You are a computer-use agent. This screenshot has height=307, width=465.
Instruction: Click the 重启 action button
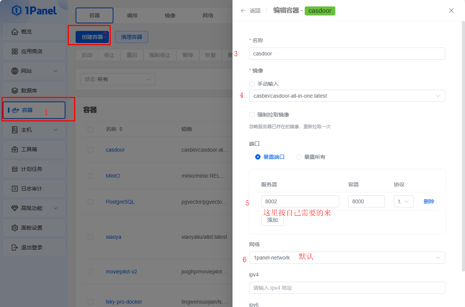point(132,55)
